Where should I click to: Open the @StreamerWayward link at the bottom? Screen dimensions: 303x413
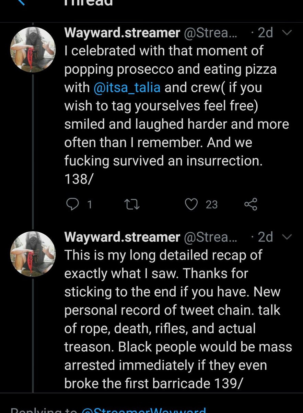pos(144,410)
